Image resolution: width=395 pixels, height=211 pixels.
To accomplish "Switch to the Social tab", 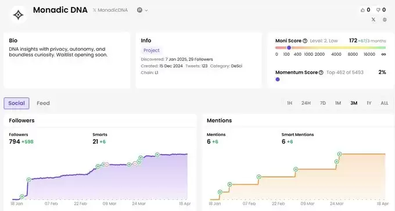I will tap(16, 103).
